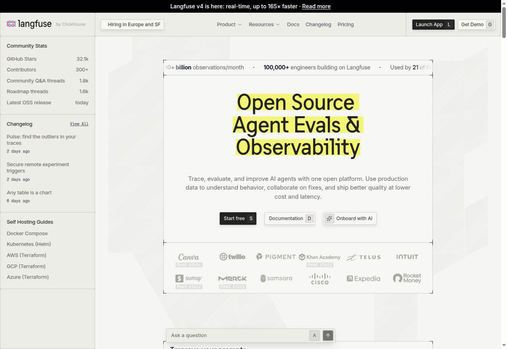Click the Intuit logo
The width and height of the screenshot is (507, 349).
(407, 257)
